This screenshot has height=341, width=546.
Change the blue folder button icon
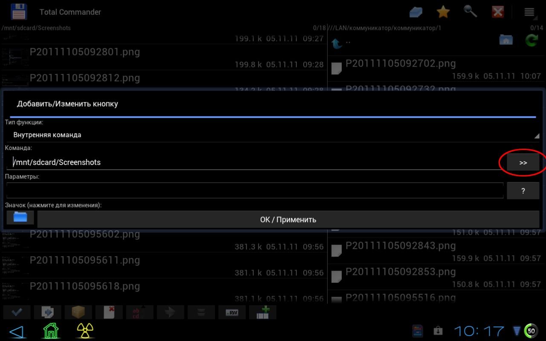point(20,217)
